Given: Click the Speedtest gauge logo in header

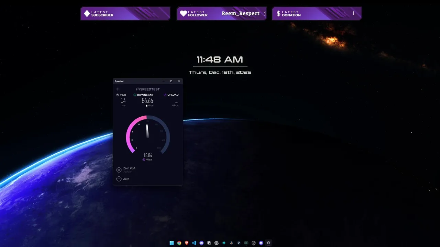Looking at the screenshot, I should pyautogui.click(x=138, y=89).
